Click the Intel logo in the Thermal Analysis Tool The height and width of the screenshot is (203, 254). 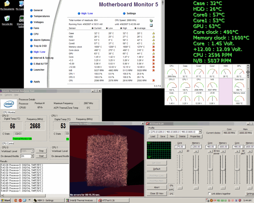coord(9,104)
